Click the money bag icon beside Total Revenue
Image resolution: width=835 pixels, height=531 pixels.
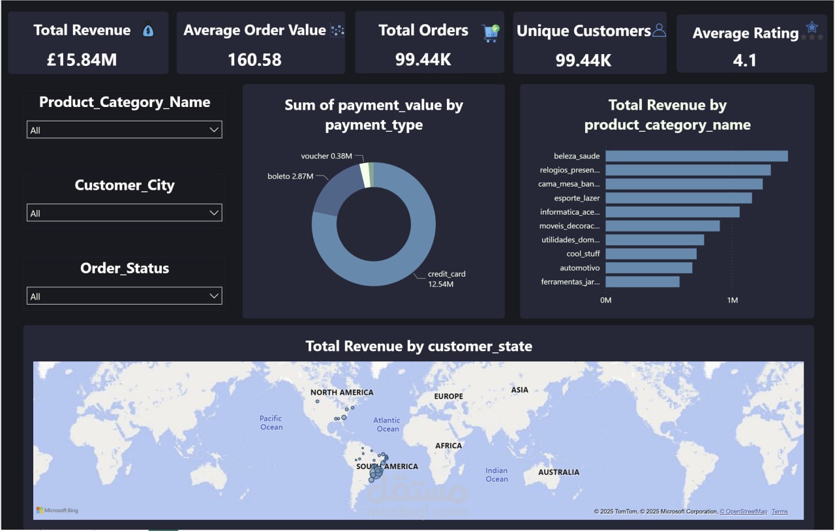coord(148,31)
